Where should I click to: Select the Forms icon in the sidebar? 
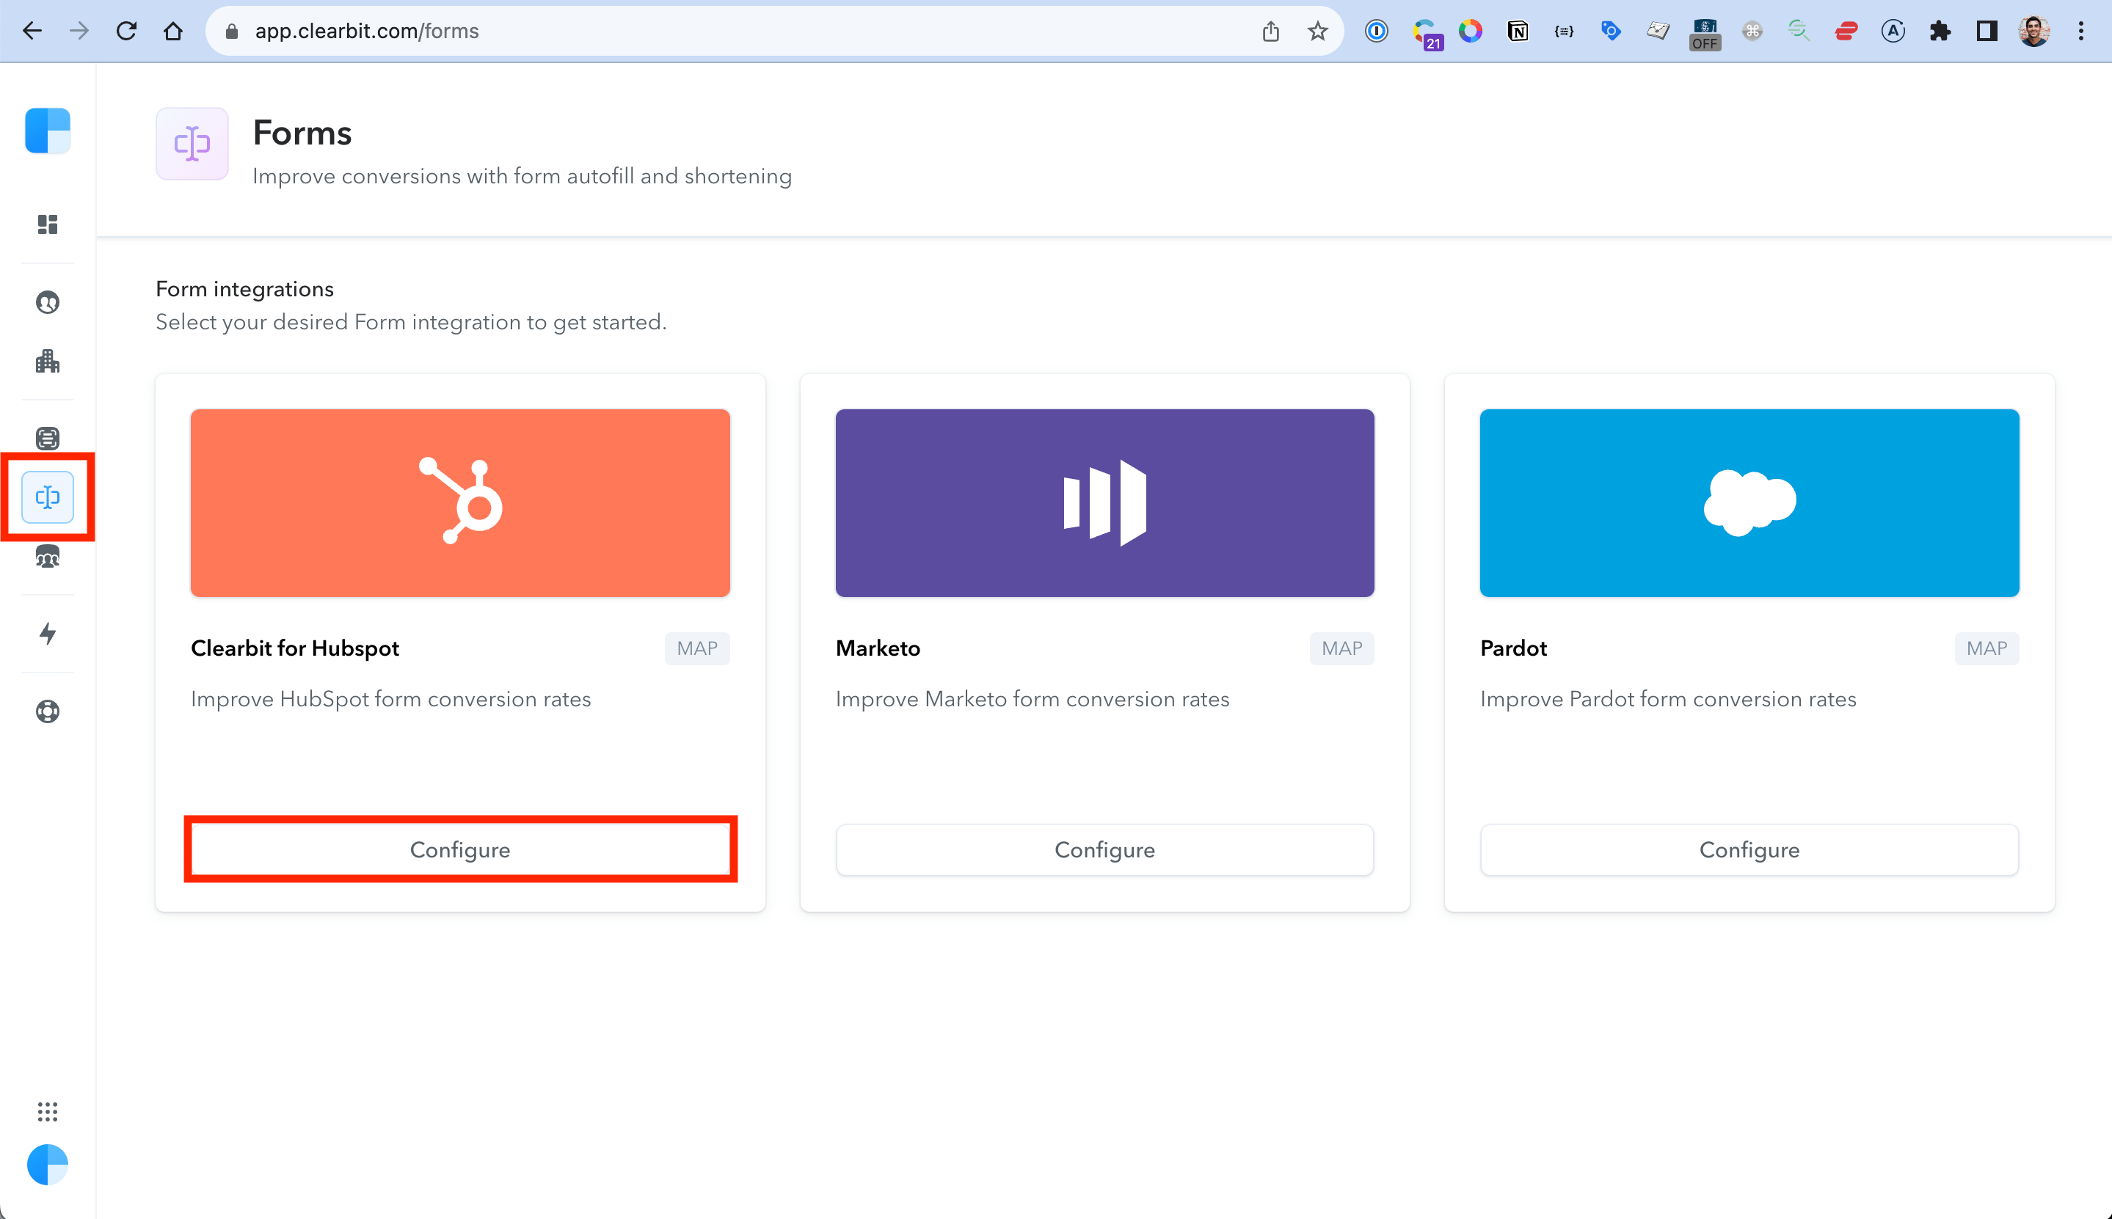(47, 497)
